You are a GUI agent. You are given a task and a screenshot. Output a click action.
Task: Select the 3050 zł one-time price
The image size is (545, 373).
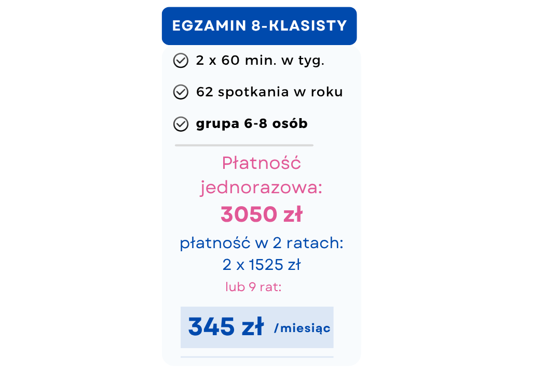tap(262, 214)
